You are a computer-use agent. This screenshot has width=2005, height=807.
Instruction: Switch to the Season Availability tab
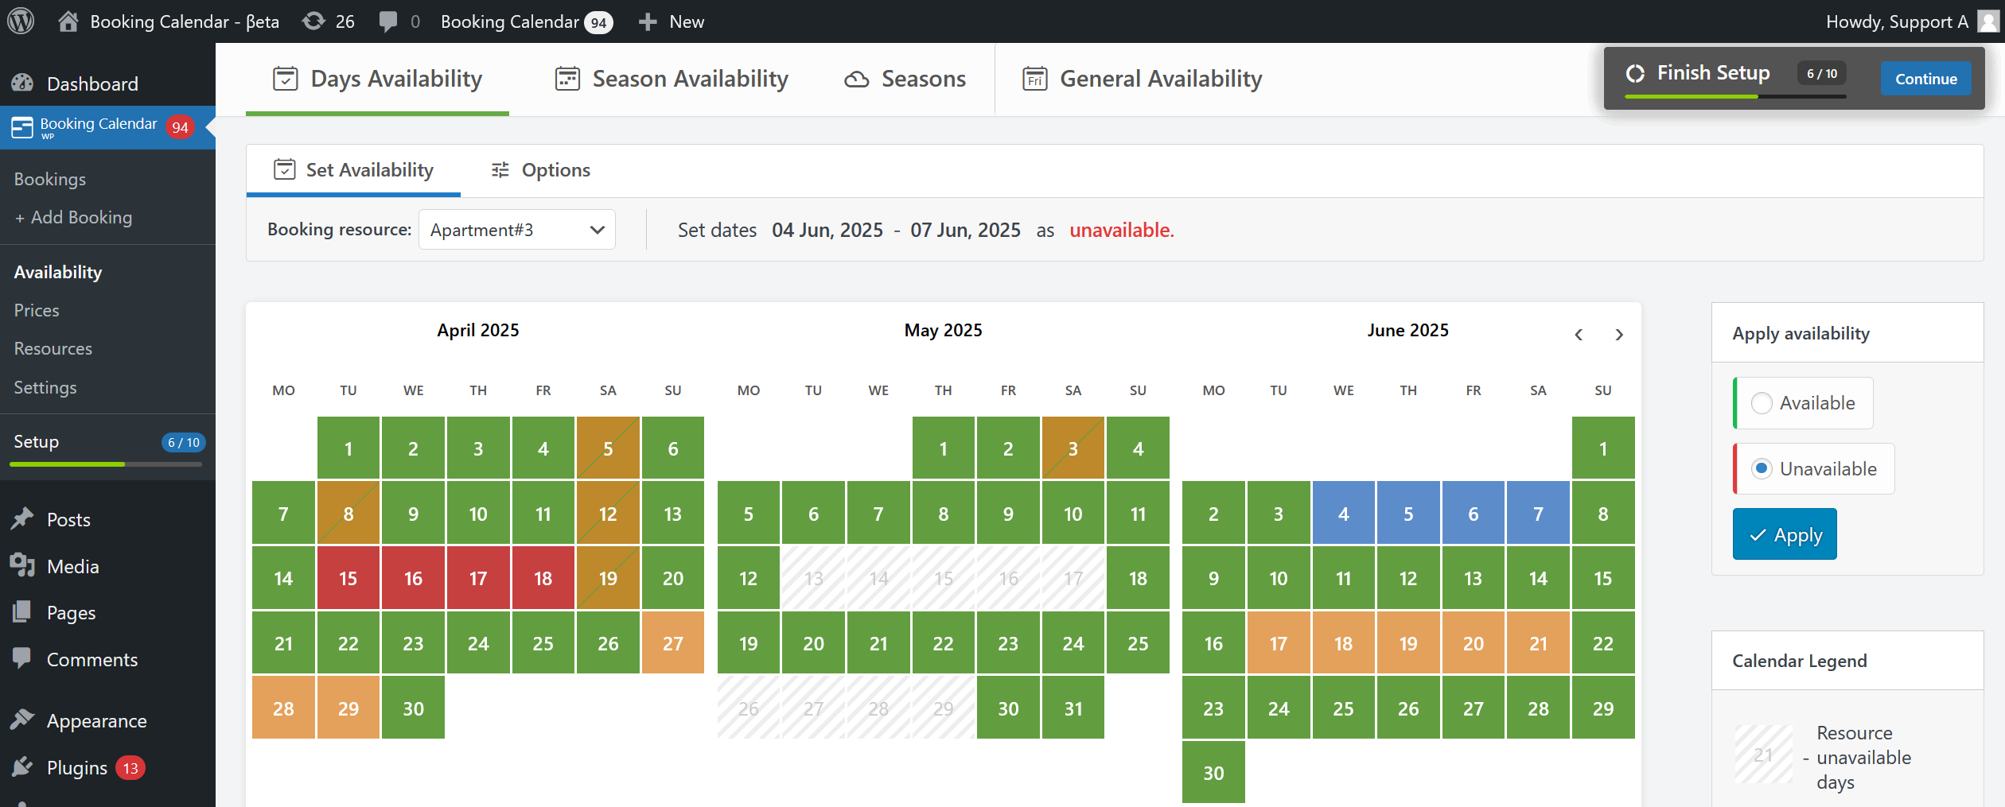[671, 79]
